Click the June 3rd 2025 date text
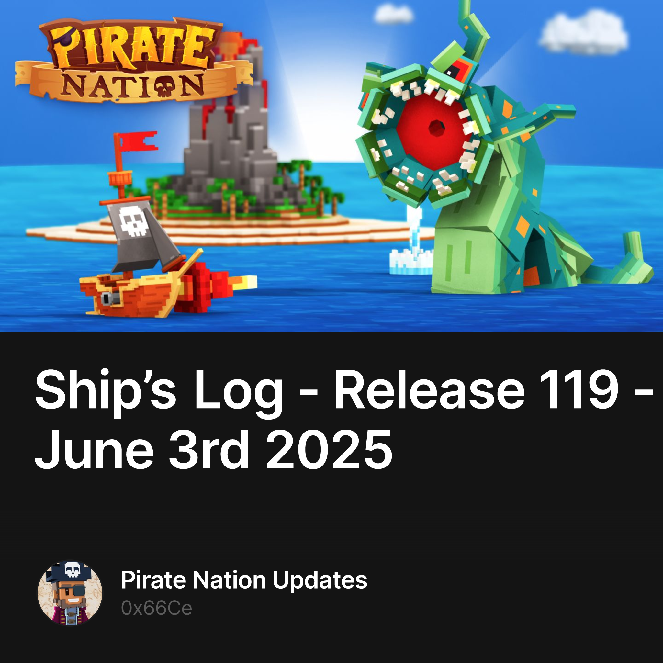Screen dimensions: 663x663 (x=213, y=450)
